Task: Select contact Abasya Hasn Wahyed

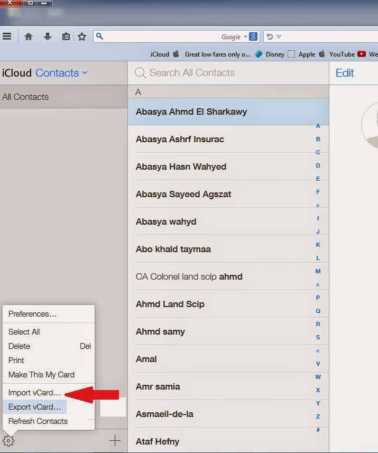Action: click(228, 167)
